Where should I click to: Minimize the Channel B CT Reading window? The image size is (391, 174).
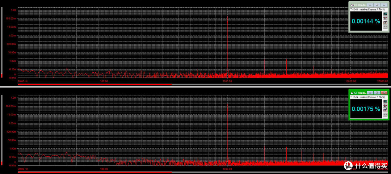point(370,93)
